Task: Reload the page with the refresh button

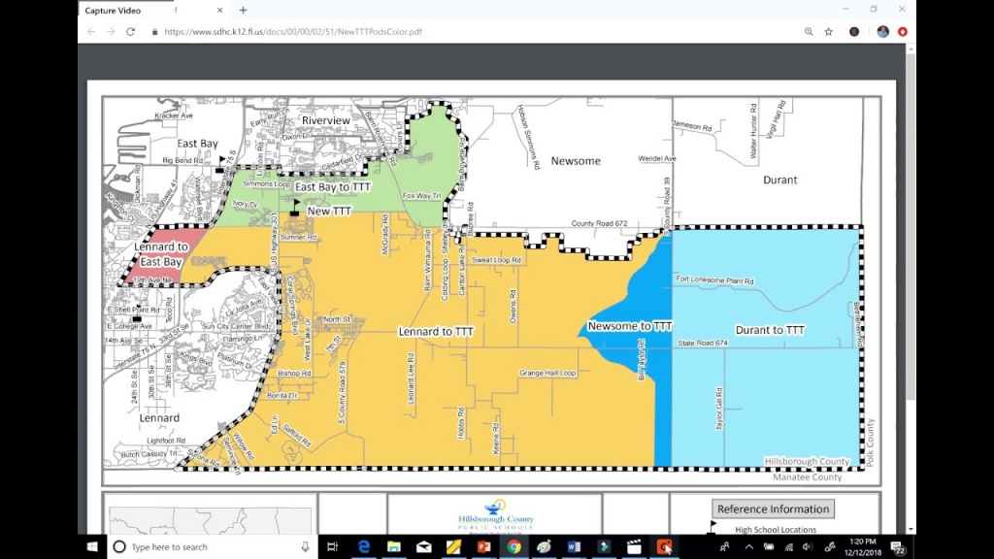Action: tap(132, 31)
